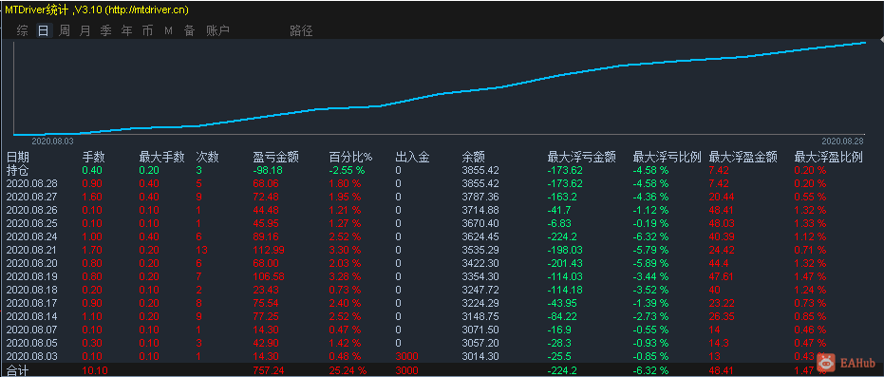Click the 10.10 total lots value

94,370
